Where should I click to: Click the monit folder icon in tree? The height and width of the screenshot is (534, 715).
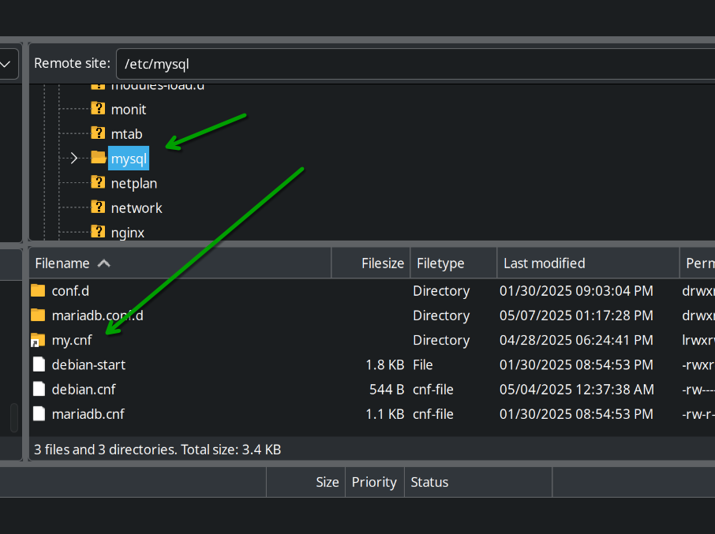point(98,108)
